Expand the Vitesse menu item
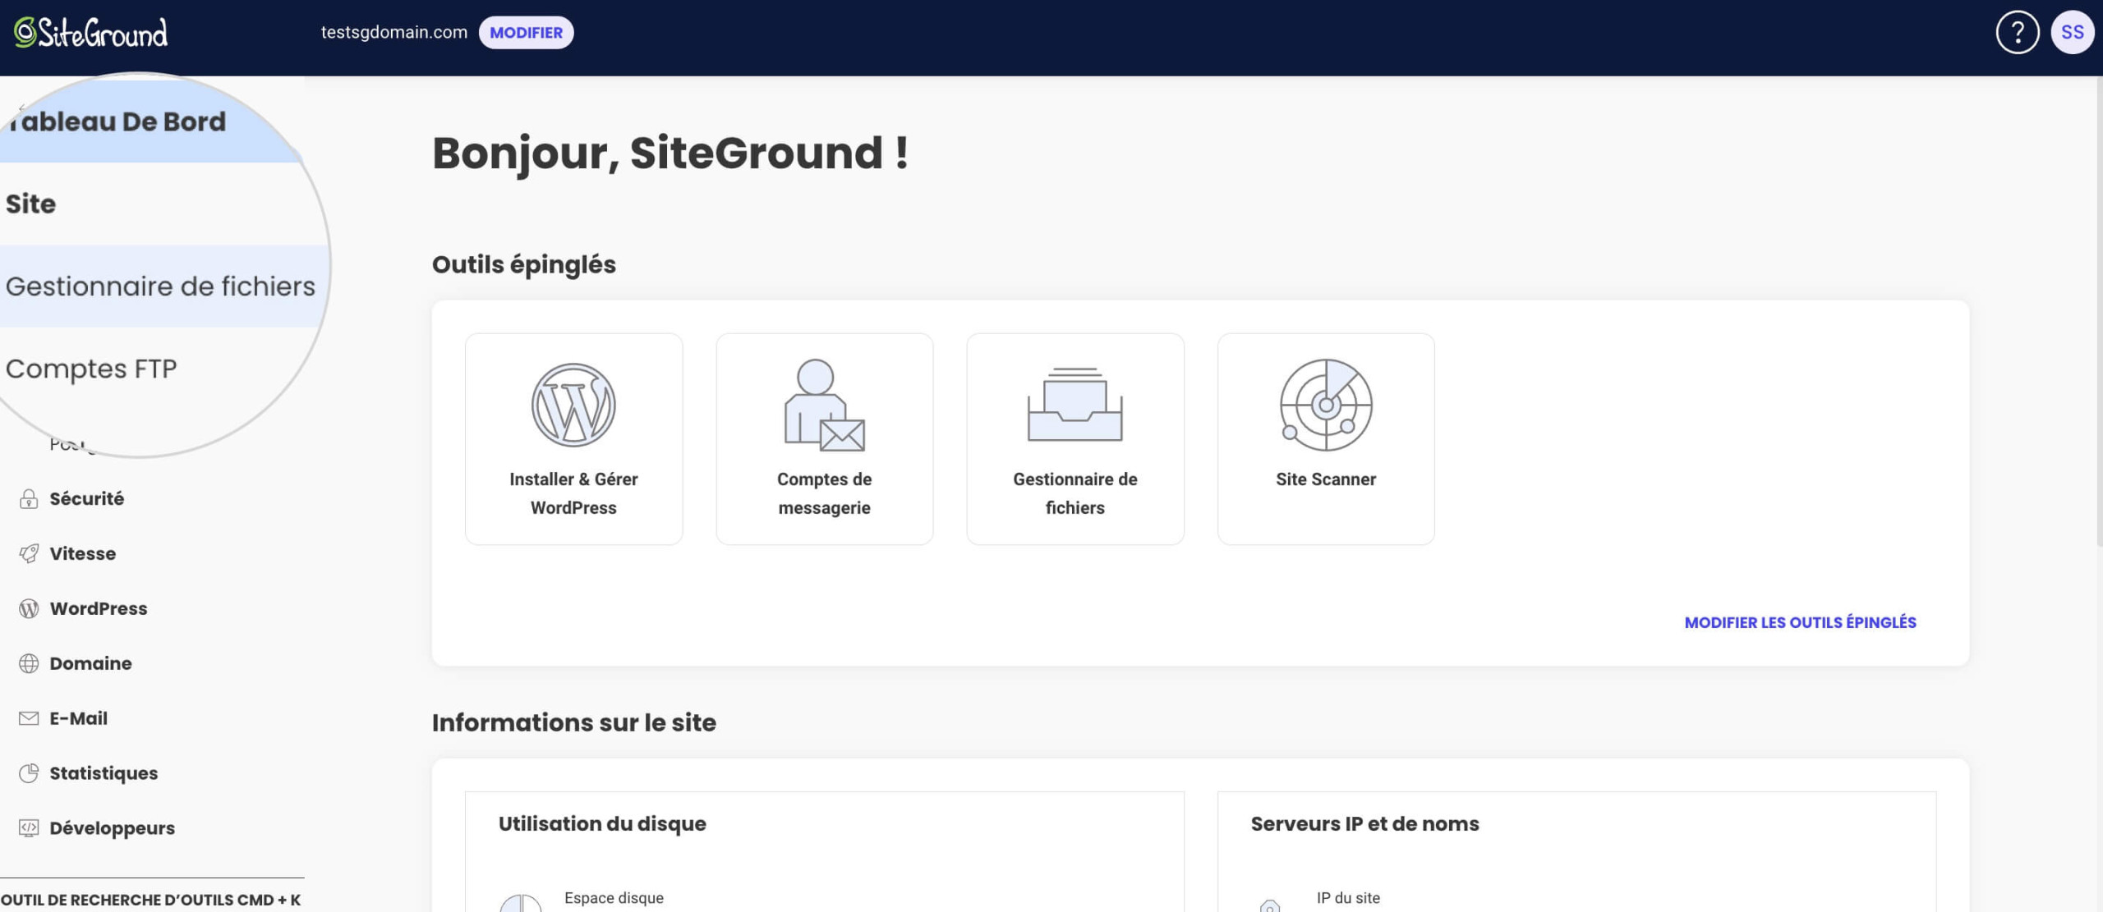 point(82,554)
